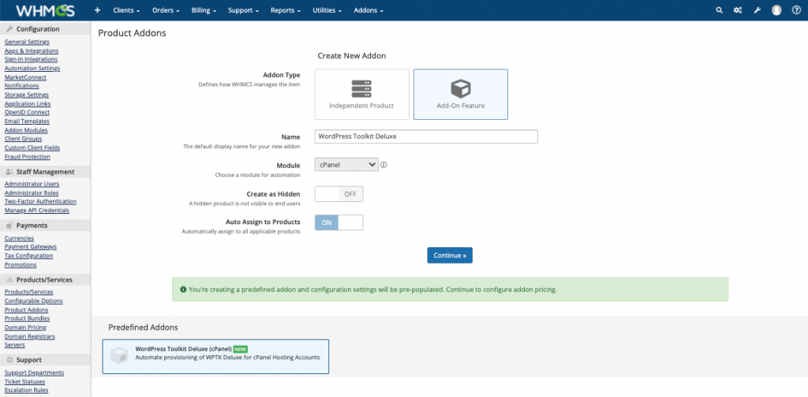The width and height of the screenshot is (808, 397).
Task: Expand the Orders menu
Action: tap(166, 10)
